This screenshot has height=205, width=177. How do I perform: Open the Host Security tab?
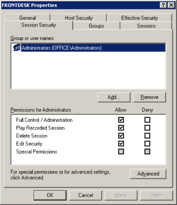coord(79,18)
